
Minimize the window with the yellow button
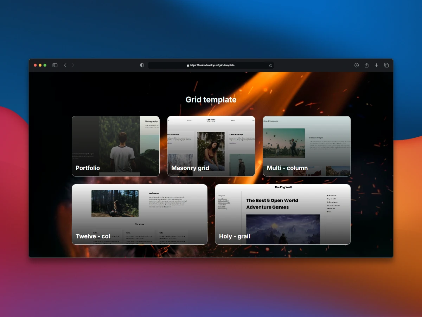[x=40, y=65]
